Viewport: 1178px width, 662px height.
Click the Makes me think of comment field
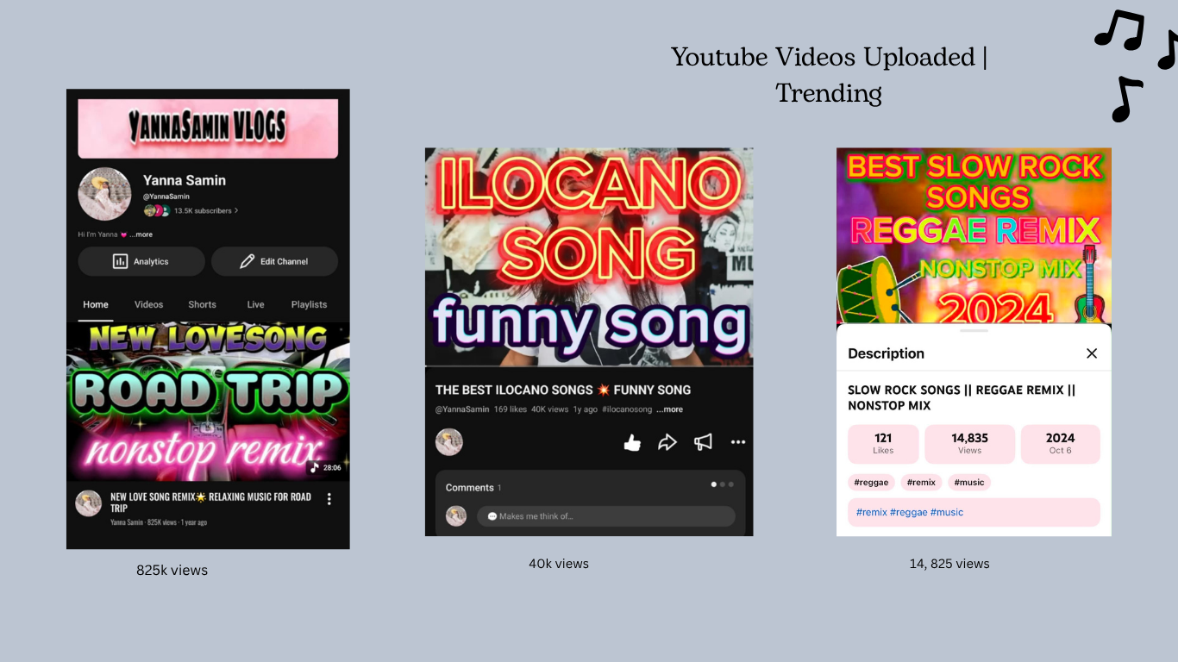click(x=606, y=516)
